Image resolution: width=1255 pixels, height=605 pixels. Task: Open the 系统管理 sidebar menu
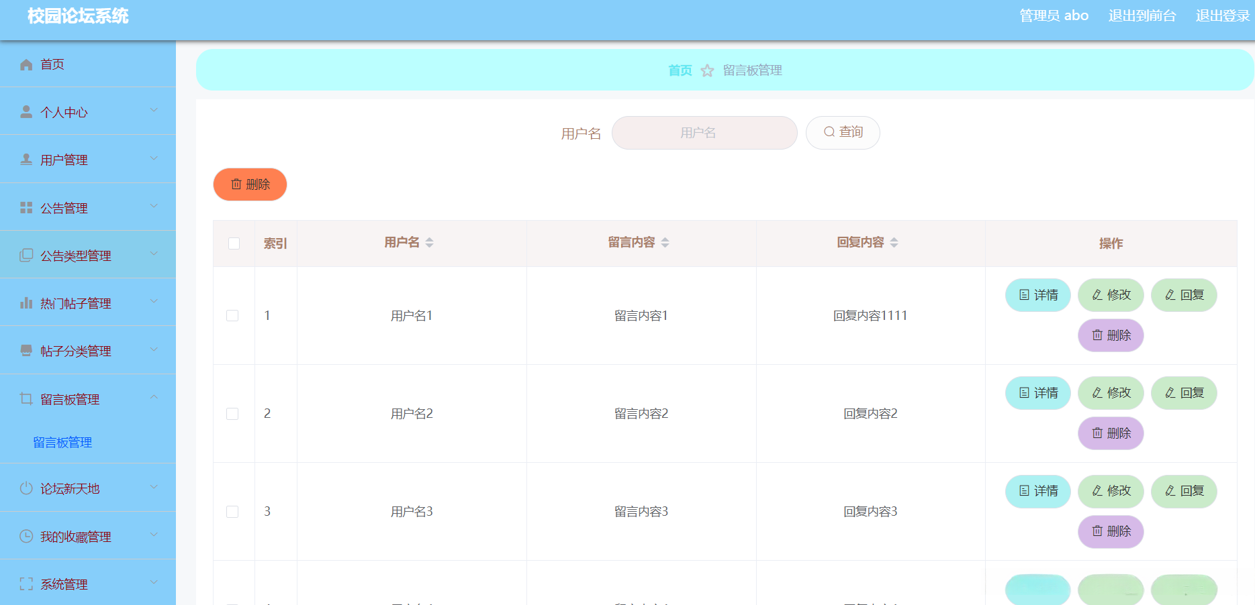(x=88, y=583)
